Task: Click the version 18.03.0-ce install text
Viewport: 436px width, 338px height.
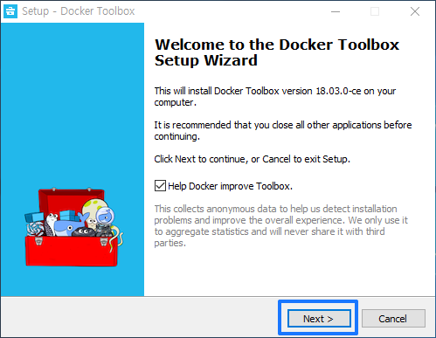Action: (x=275, y=97)
